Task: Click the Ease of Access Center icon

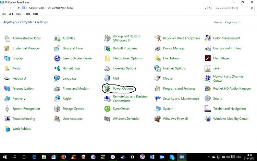Action: 57,58
